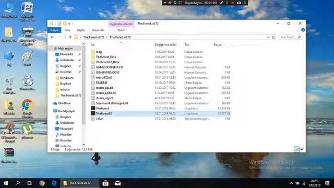This screenshot has width=334, height=188.
Task: Switch to large icons view layout
Action: 302,149
